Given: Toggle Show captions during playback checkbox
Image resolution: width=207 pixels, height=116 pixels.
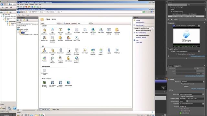Looking at the screenshot, I should (177, 54).
